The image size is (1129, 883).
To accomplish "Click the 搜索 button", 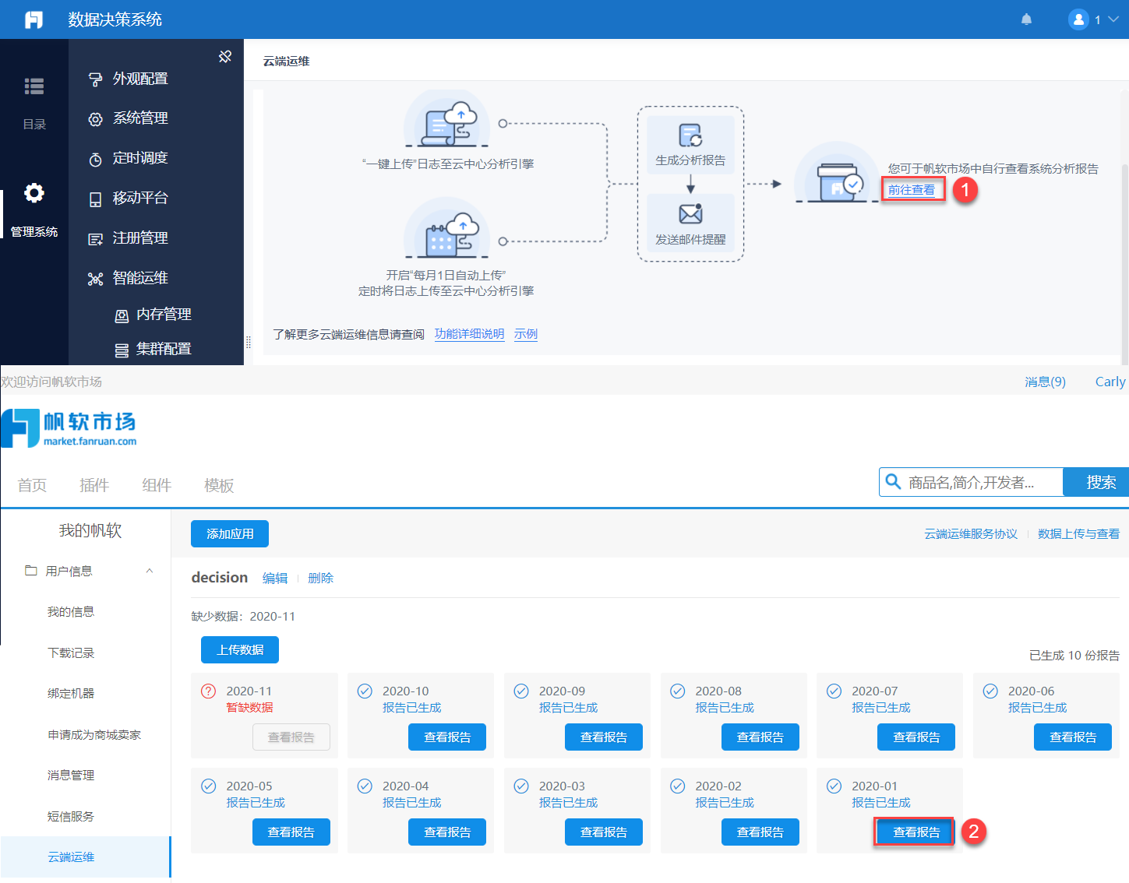I will tap(1096, 482).
